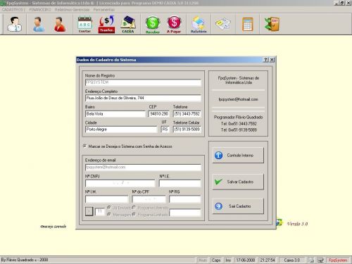Click 'By Flávio Quadrado' status bar text
352x264 pixels.
click(25, 260)
